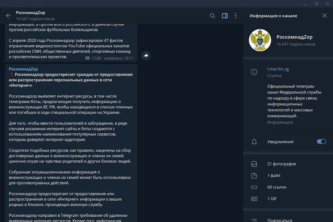The width and height of the screenshot is (333, 222).
Task: Open the three-dot channel menu
Action: pos(235,16)
